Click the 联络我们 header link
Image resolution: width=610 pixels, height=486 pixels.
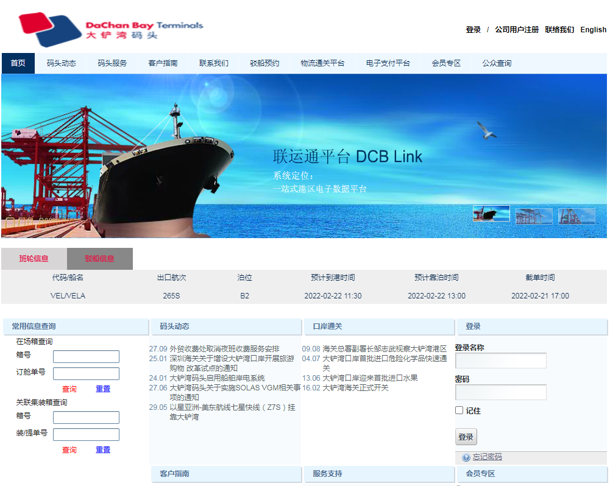click(x=559, y=30)
